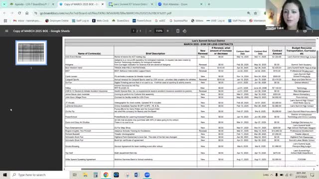Click the Heather Eslick video thumbnail
319x179 pixels.
tap(292, 15)
